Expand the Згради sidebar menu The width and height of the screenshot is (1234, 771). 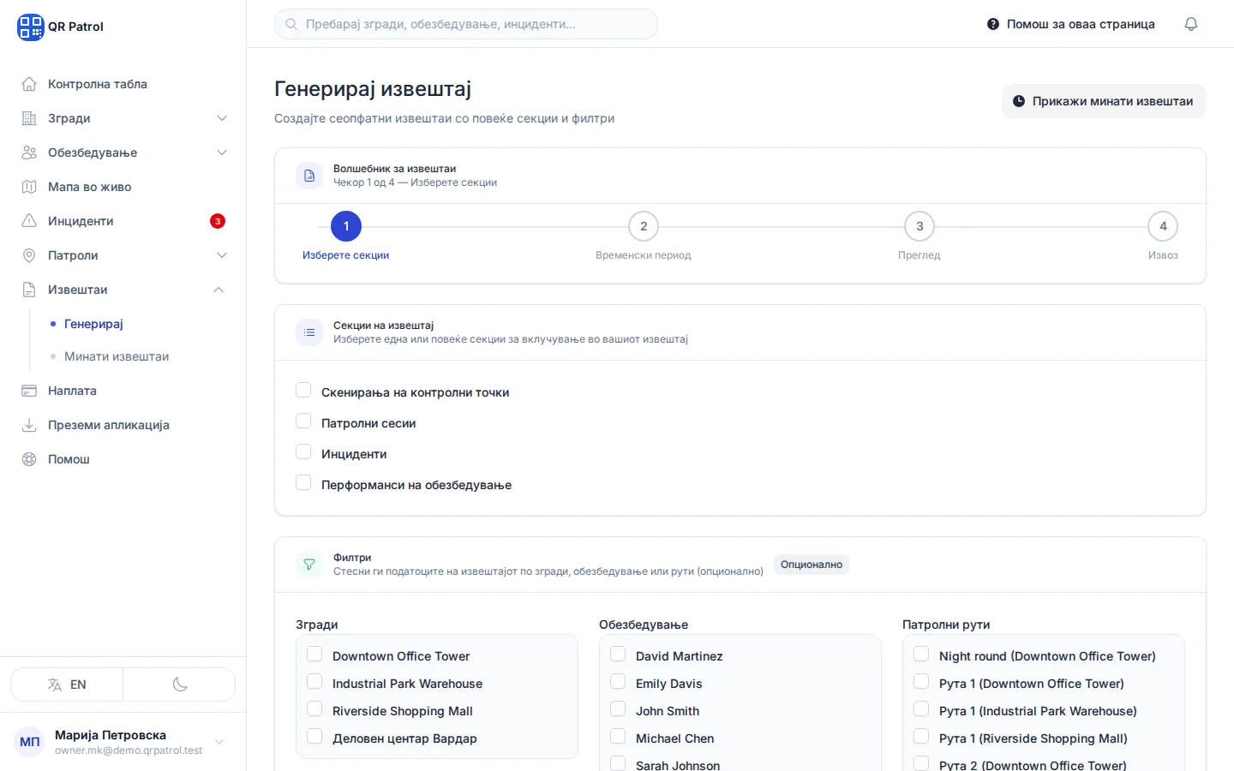[x=123, y=118]
